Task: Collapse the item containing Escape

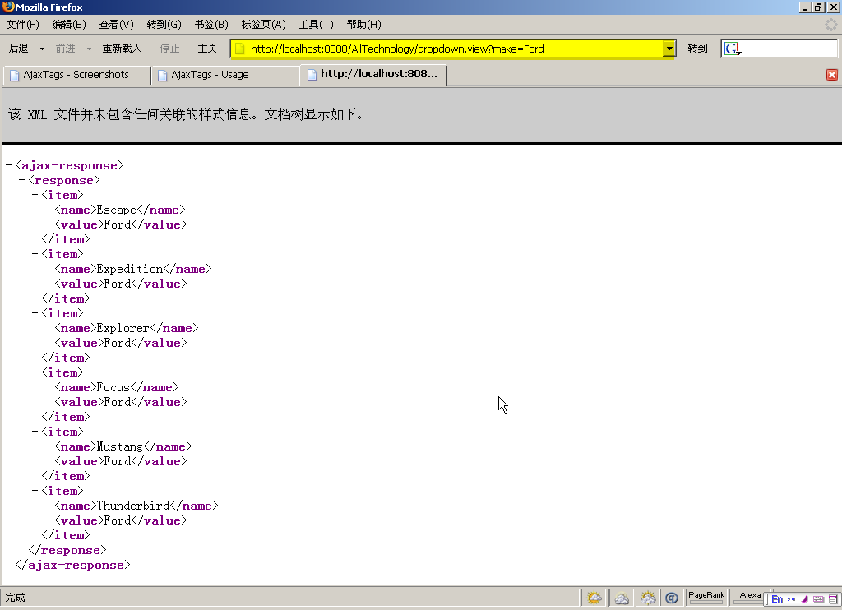Action: pos(35,194)
